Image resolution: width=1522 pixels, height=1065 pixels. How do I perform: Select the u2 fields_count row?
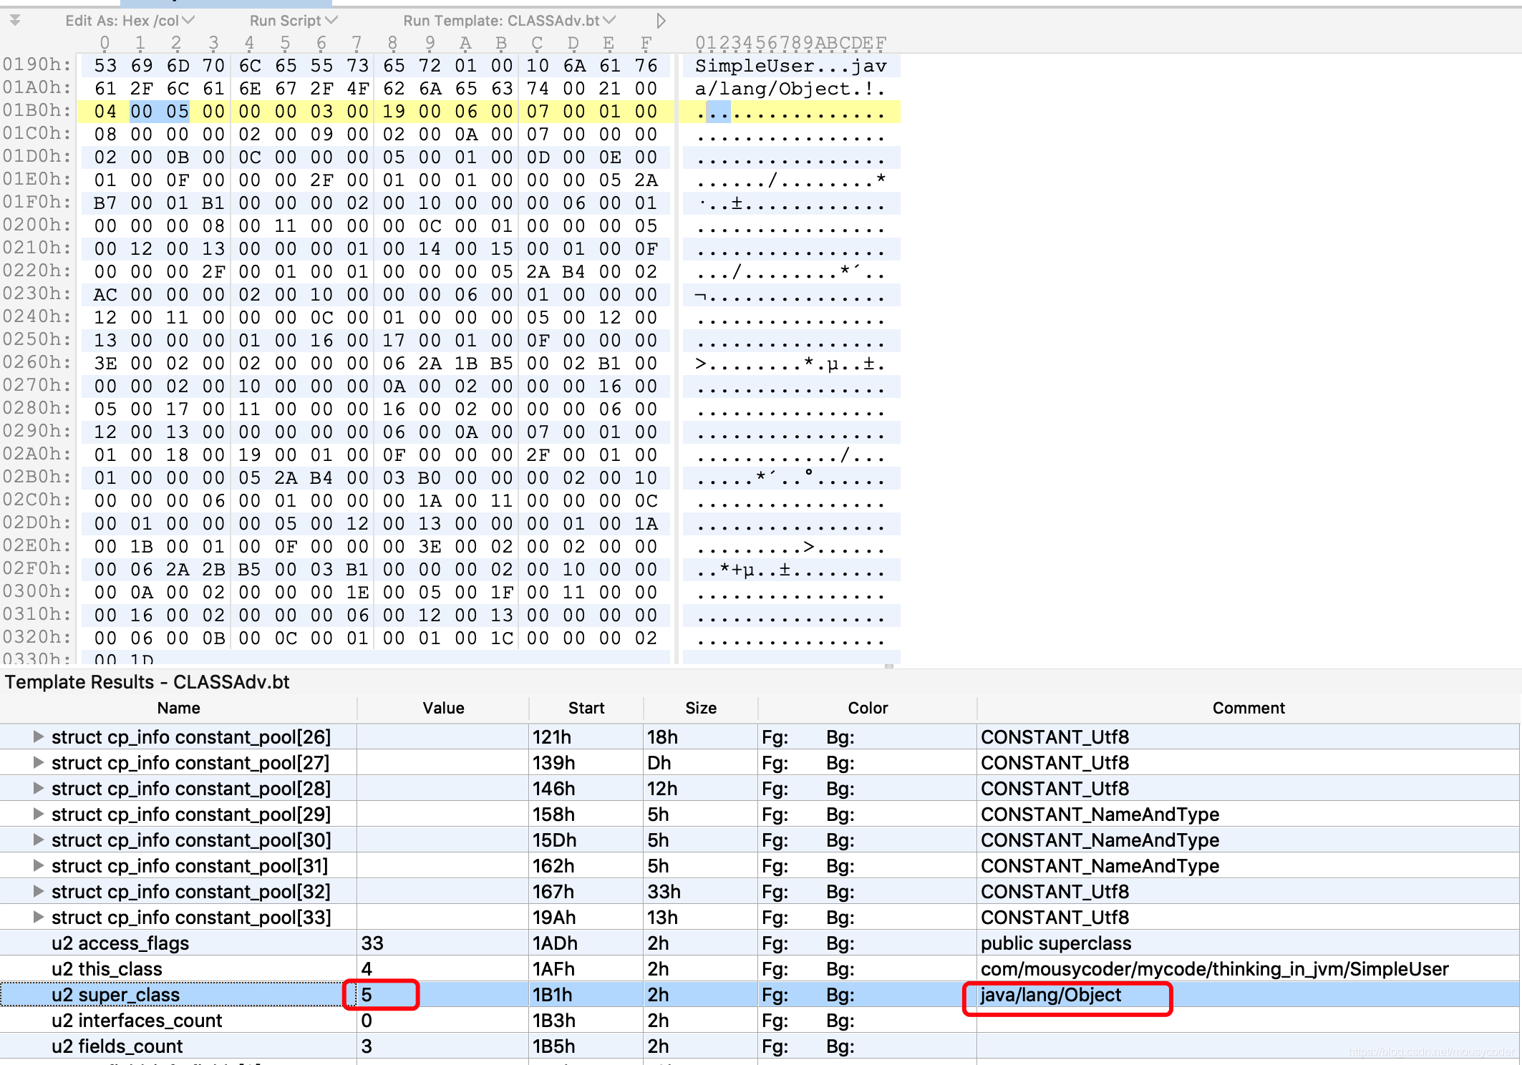(x=117, y=1046)
